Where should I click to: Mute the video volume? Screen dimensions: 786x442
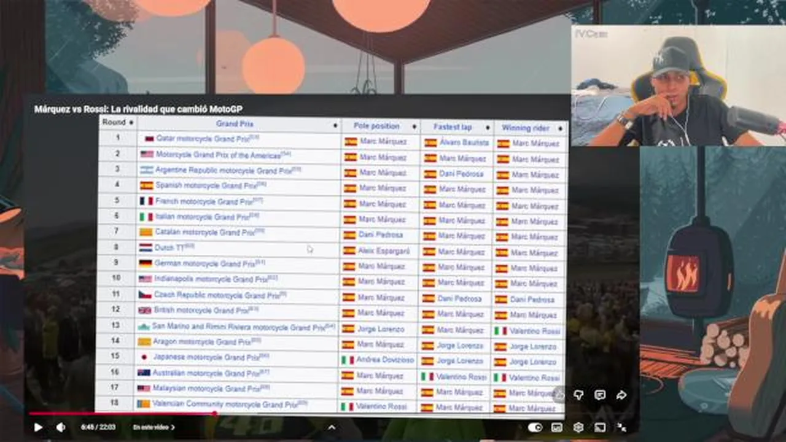pyautogui.click(x=61, y=427)
